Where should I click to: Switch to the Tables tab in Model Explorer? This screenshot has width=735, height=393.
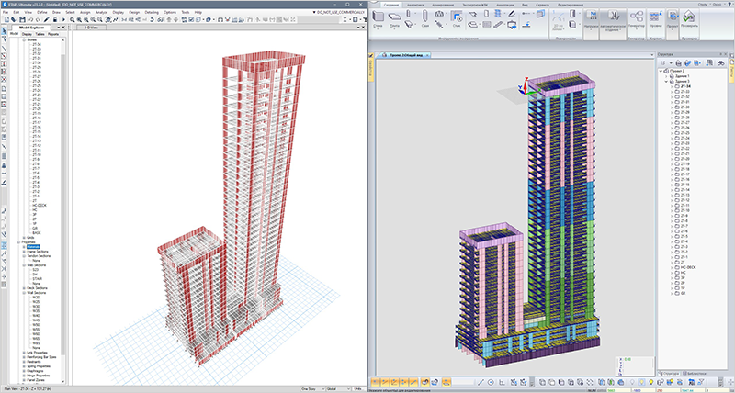tap(40, 34)
